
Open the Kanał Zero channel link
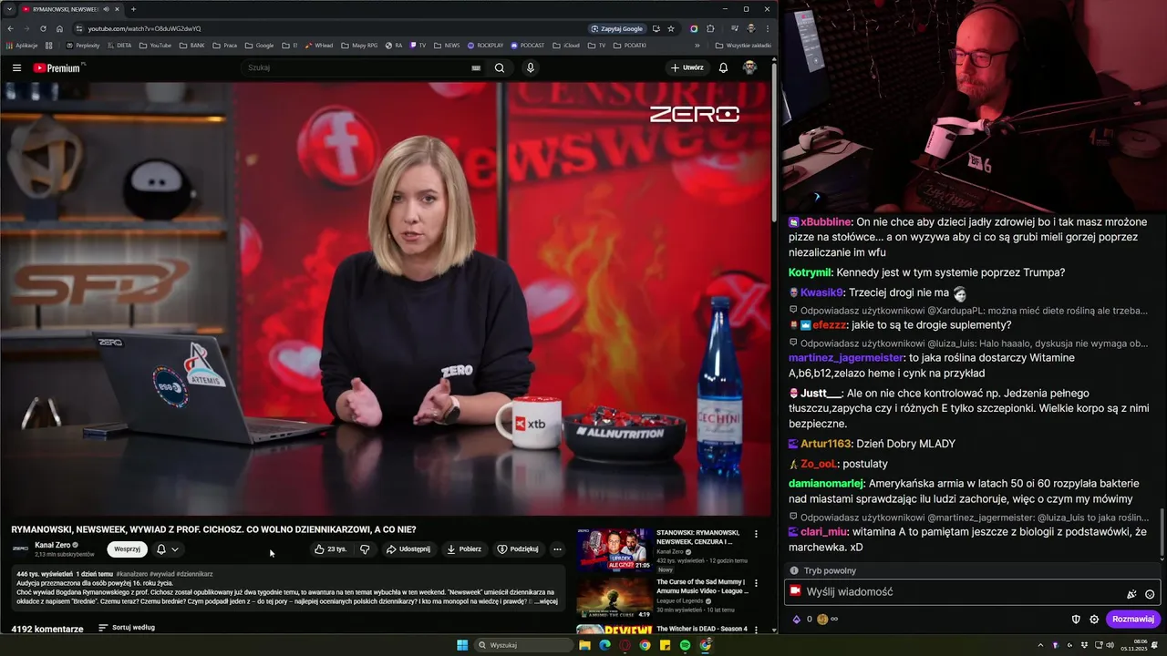(53, 545)
